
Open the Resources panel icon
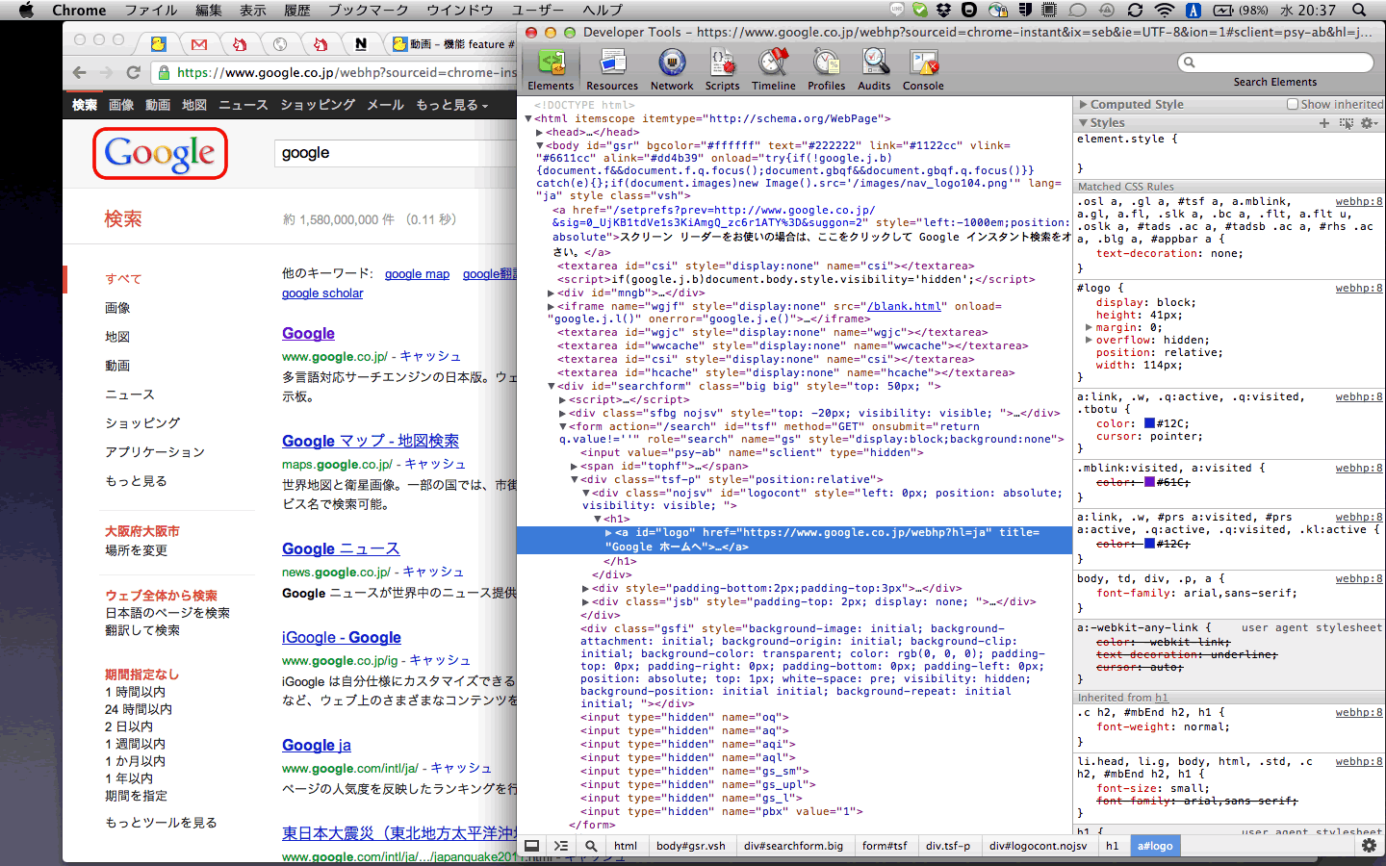point(612,70)
